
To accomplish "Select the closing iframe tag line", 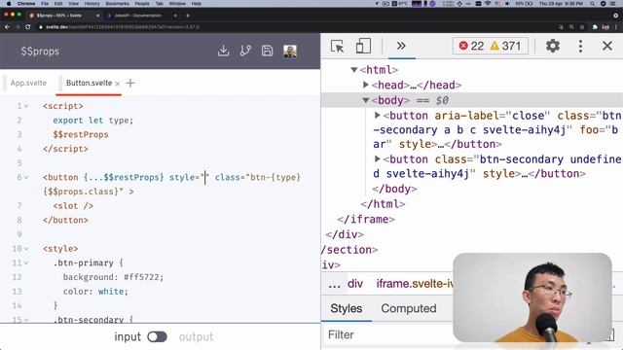I will 366,219.
